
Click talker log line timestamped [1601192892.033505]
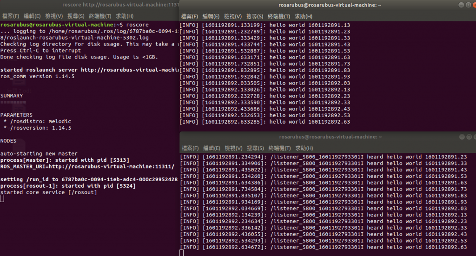coord(264,83)
